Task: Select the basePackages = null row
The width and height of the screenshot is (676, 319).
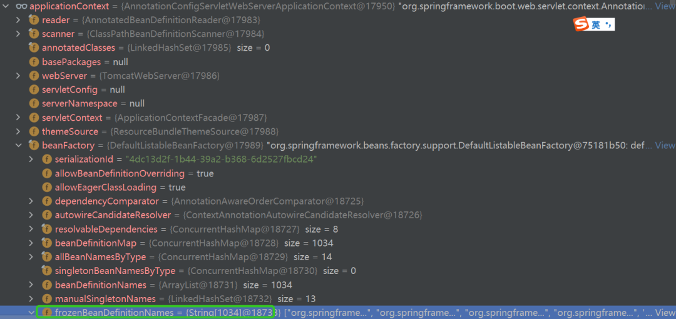Action: (338, 62)
